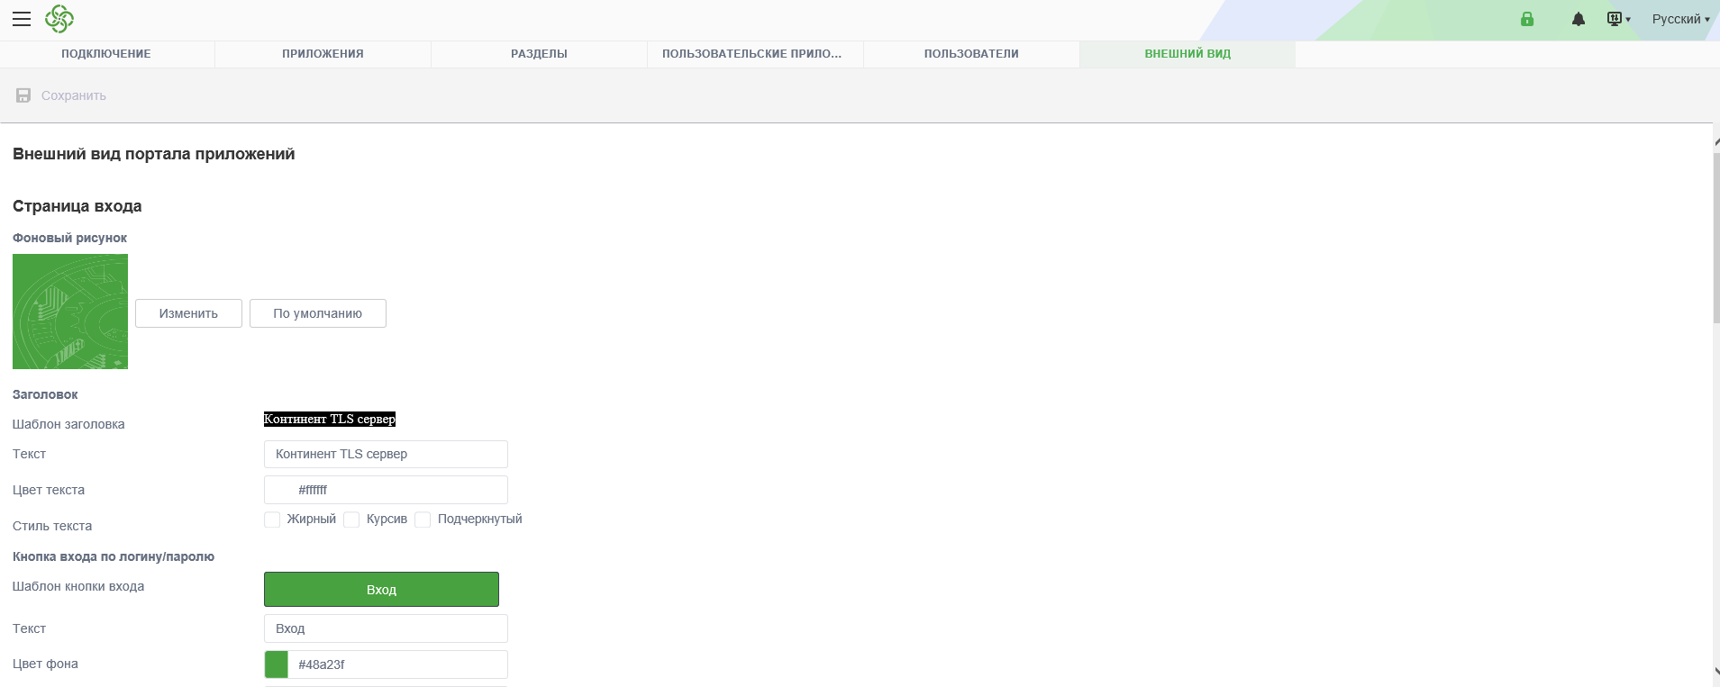Reset background with По умолчанию button
This screenshot has height=687, width=1720.
[x=318, y=313]
